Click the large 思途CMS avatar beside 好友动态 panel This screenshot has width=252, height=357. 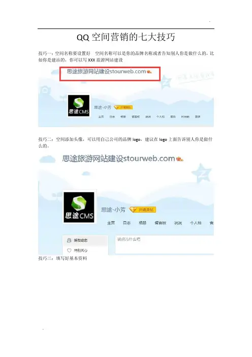tap(79, 207)
